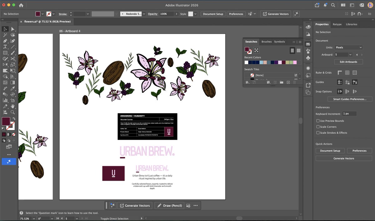Click Generate Vectors in Quick Actions
The image size is (375, 221).
coord(344,158)
